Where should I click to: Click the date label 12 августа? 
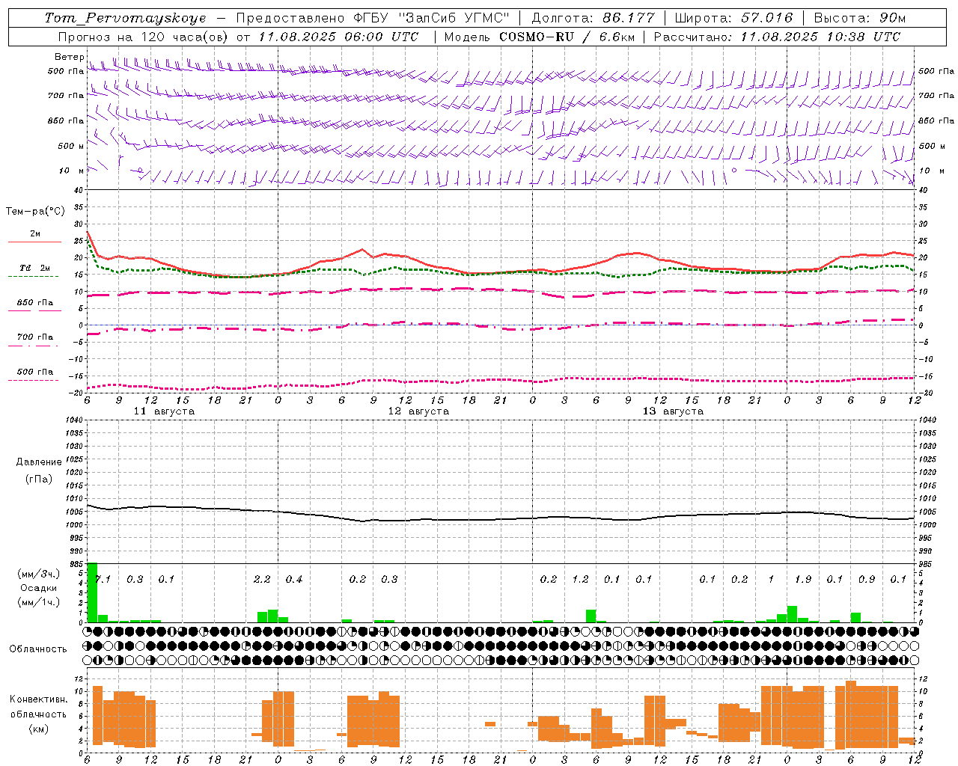(x=418, y=411)
